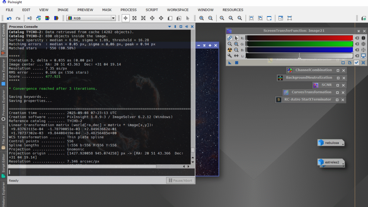Viewport: 368px width, 207px height.
Task: Click the STF blue square apply icon
Action: [236, 63]
